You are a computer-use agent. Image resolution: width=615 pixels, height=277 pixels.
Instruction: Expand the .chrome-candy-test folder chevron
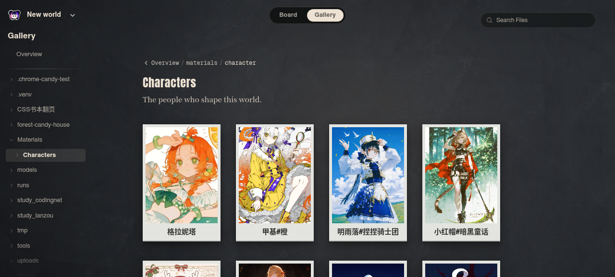12,80
